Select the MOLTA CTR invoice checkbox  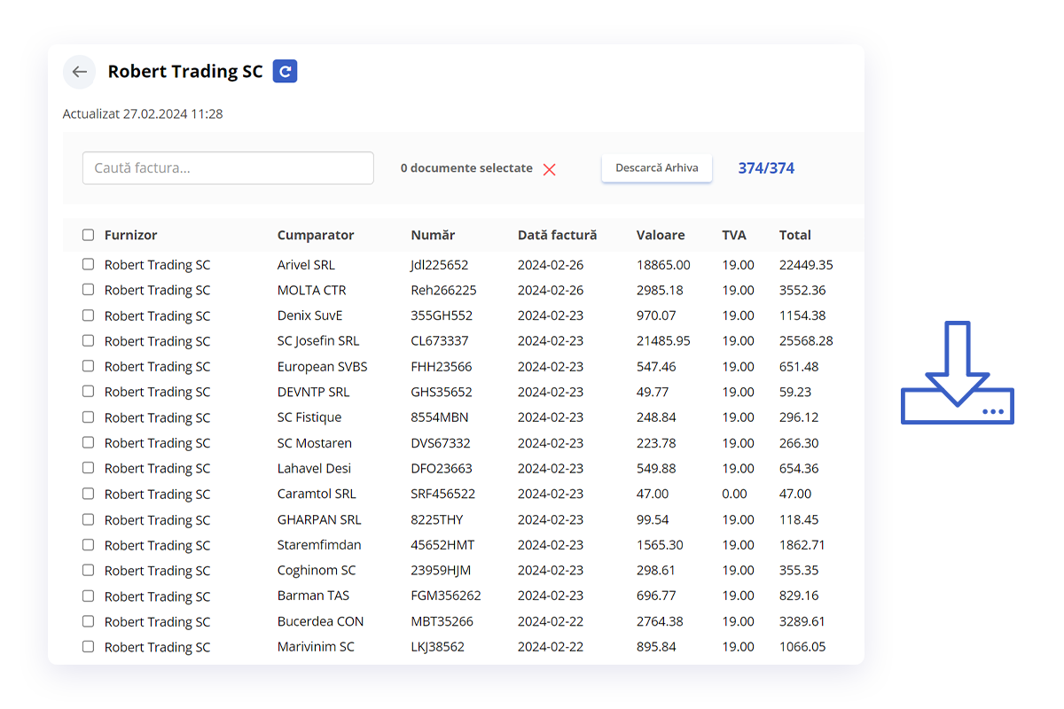click(x=87, y=290)
